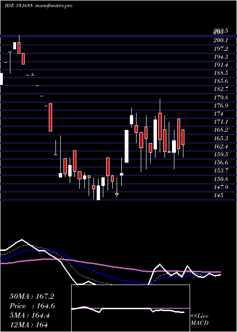Click the 145 price axis label
Screen dimensions: 237x332
pos(219,195)
